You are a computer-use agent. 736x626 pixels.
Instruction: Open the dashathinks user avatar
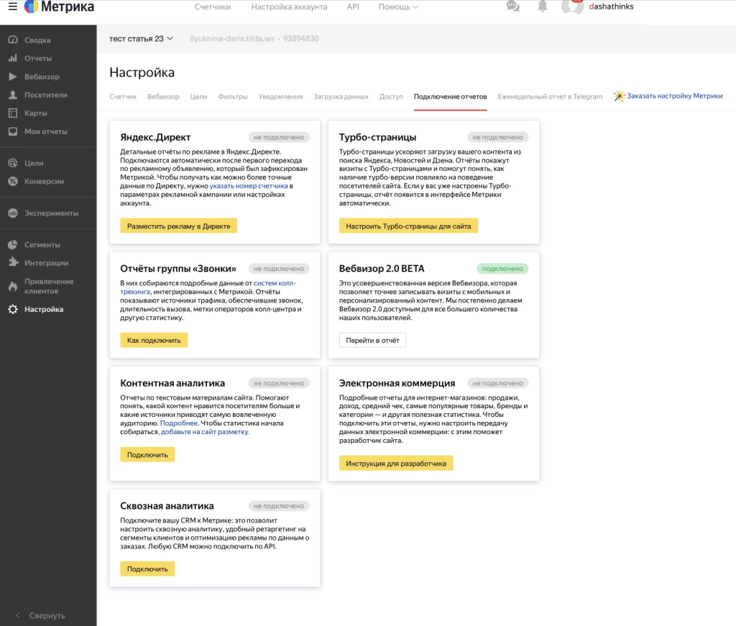pyautogui.click(x=573, y=6)
